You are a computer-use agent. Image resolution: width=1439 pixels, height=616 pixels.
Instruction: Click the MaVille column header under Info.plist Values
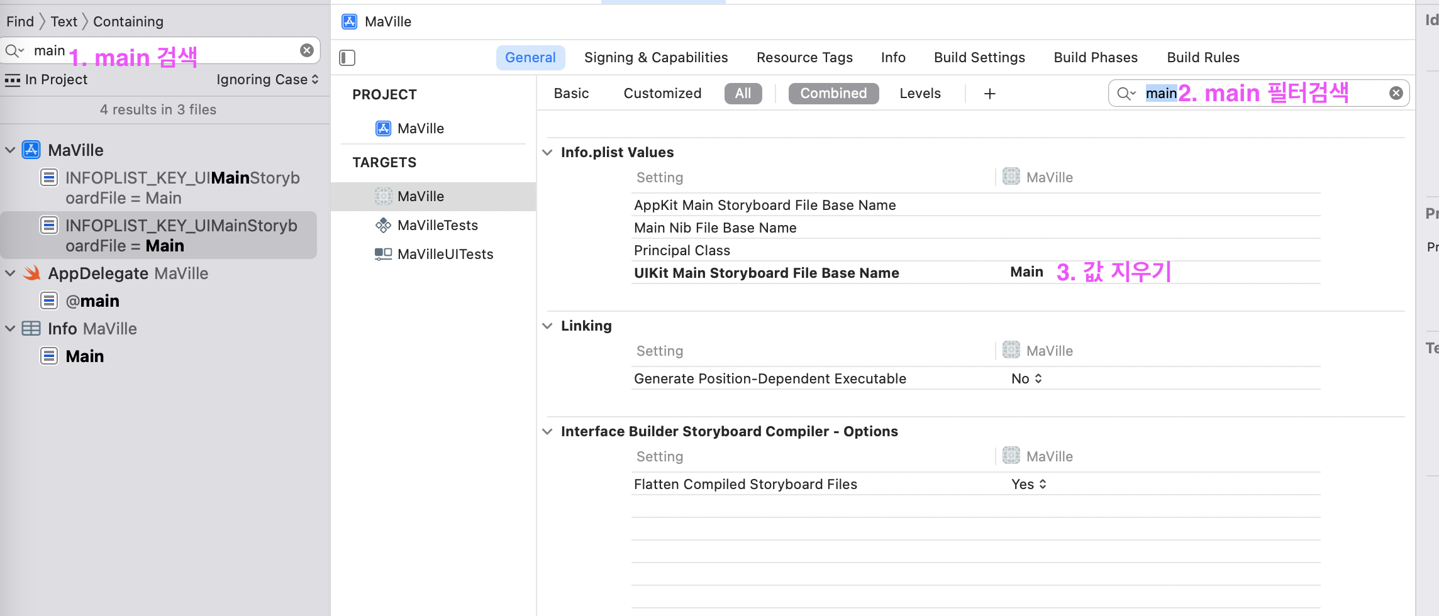point(1038,177)
